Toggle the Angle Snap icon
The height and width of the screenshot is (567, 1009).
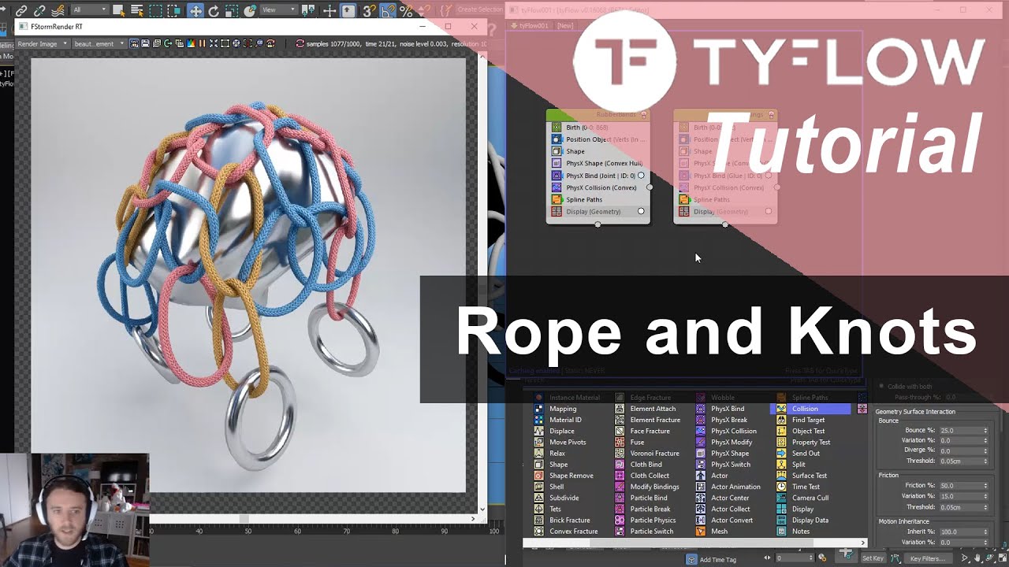point(387,11)
